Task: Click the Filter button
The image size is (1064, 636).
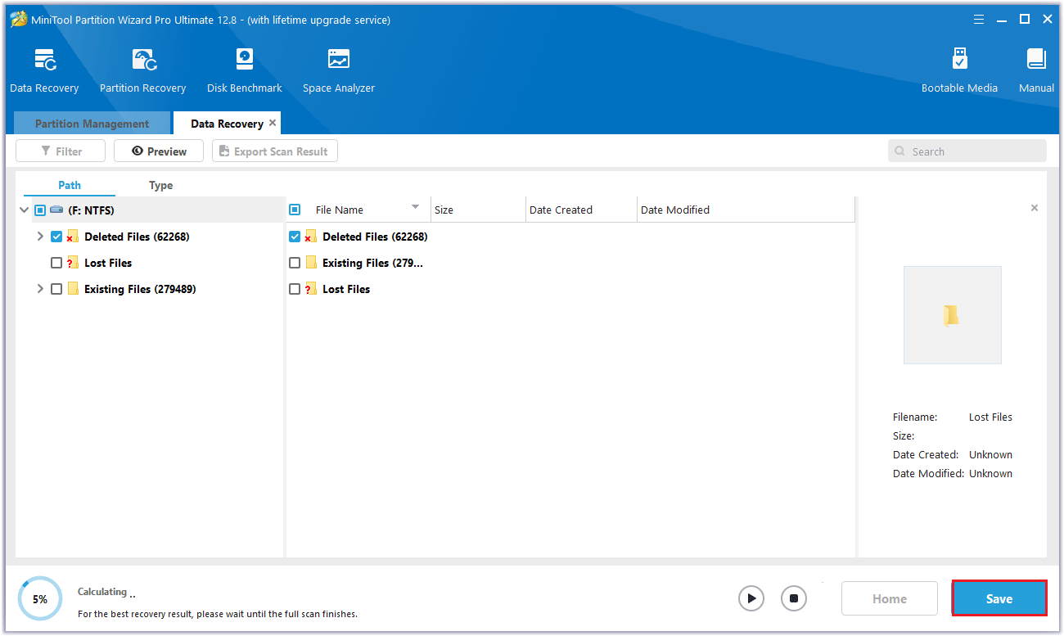Action: 61,151
